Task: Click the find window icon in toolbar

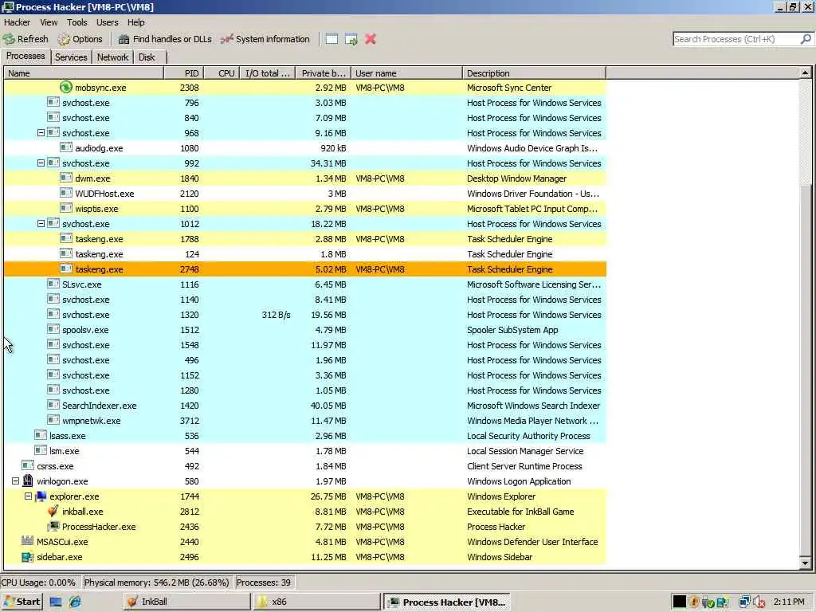Action: [x=331, y=39]
